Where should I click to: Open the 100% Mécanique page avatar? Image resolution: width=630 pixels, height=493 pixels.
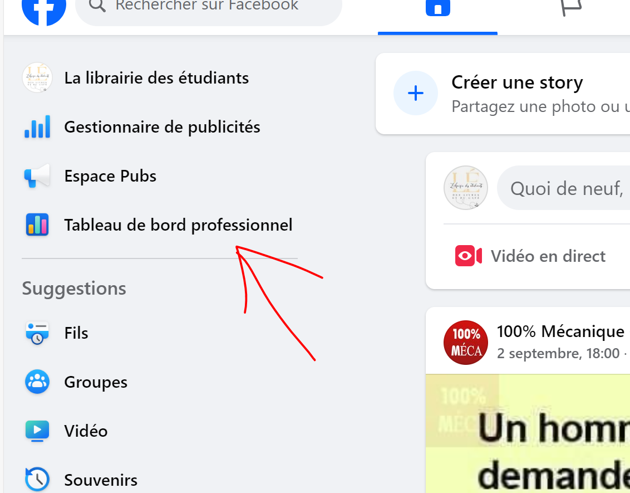point(466,343)
